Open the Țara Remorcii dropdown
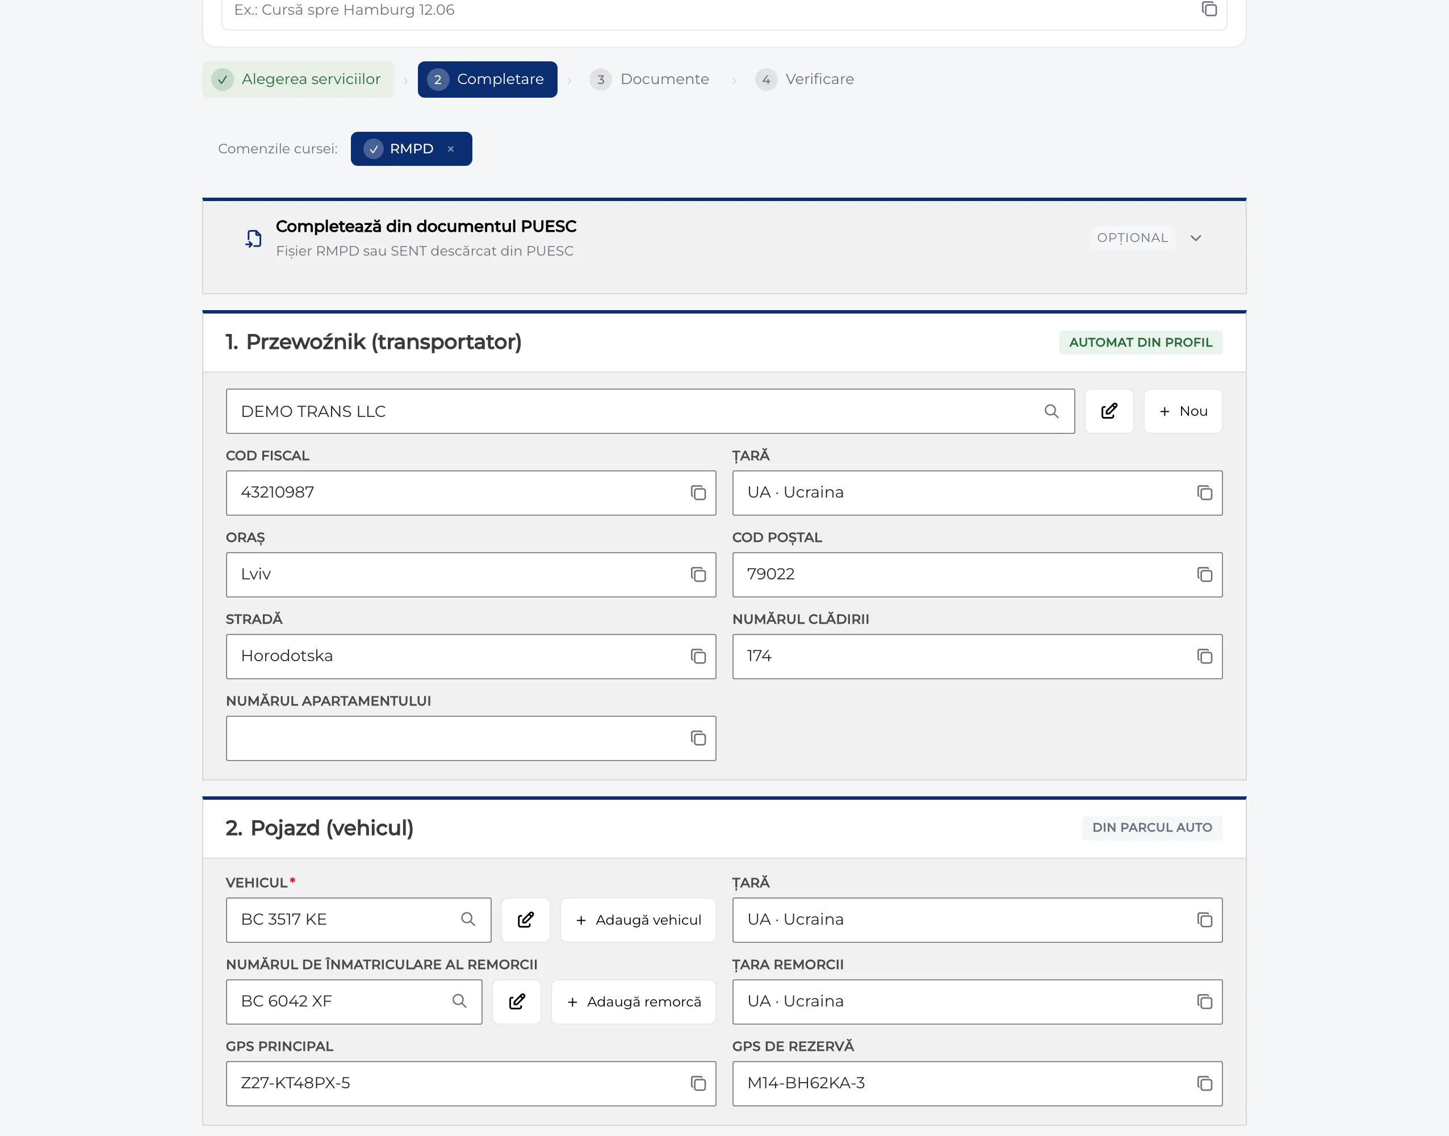The image size is (1449, 1136). click(x=977, y=1001)
